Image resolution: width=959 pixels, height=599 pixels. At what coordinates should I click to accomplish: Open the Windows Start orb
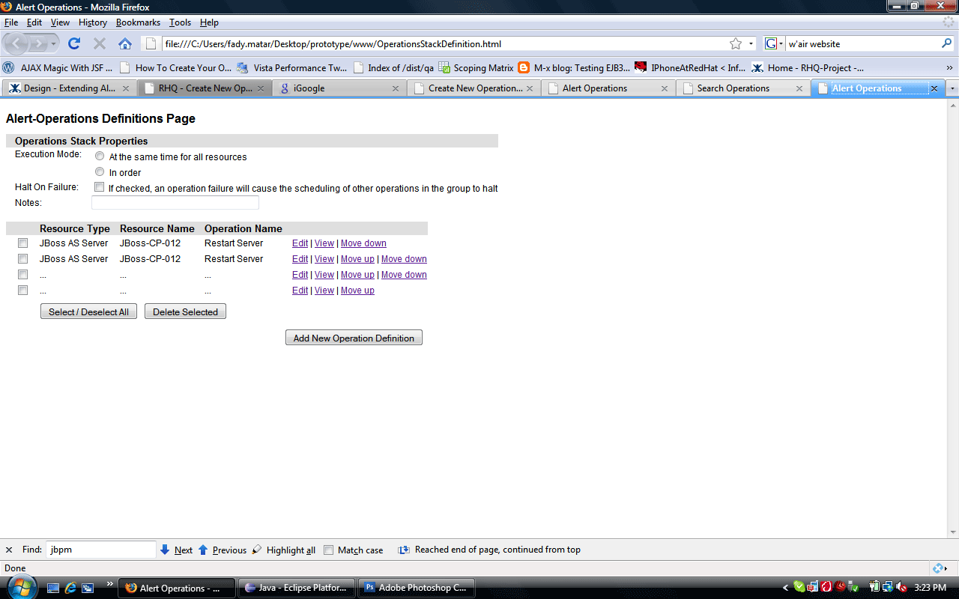[x=21, y=588]
